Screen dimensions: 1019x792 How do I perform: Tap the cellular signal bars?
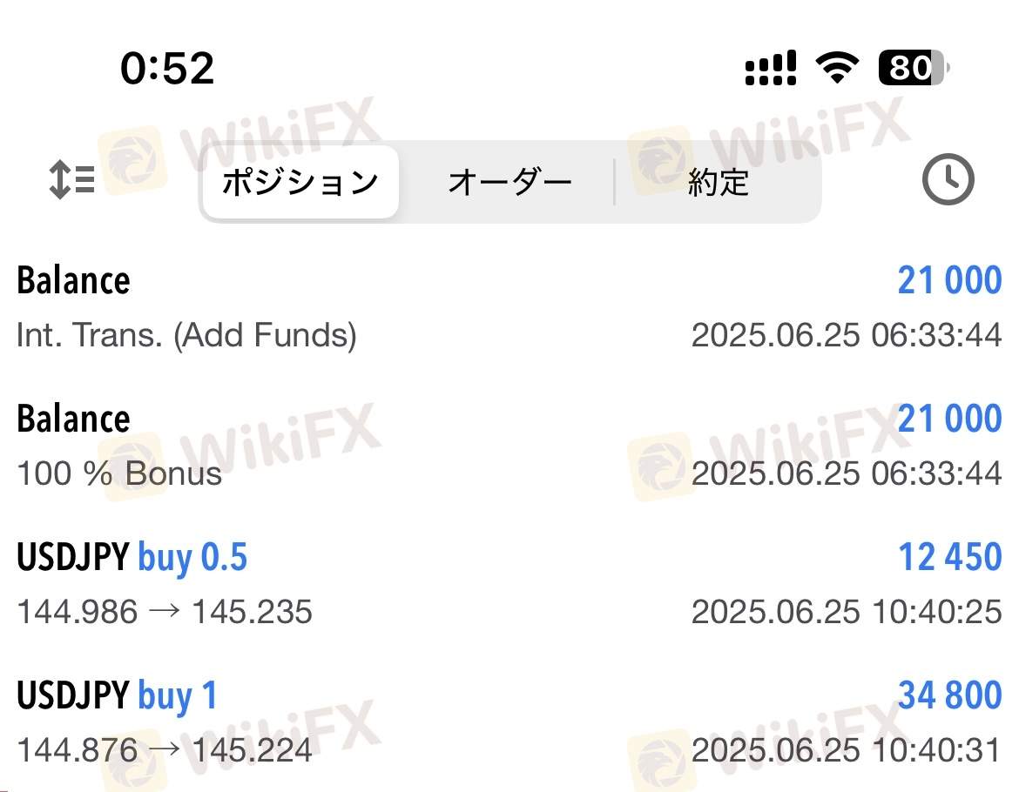(x=771, y=68)
